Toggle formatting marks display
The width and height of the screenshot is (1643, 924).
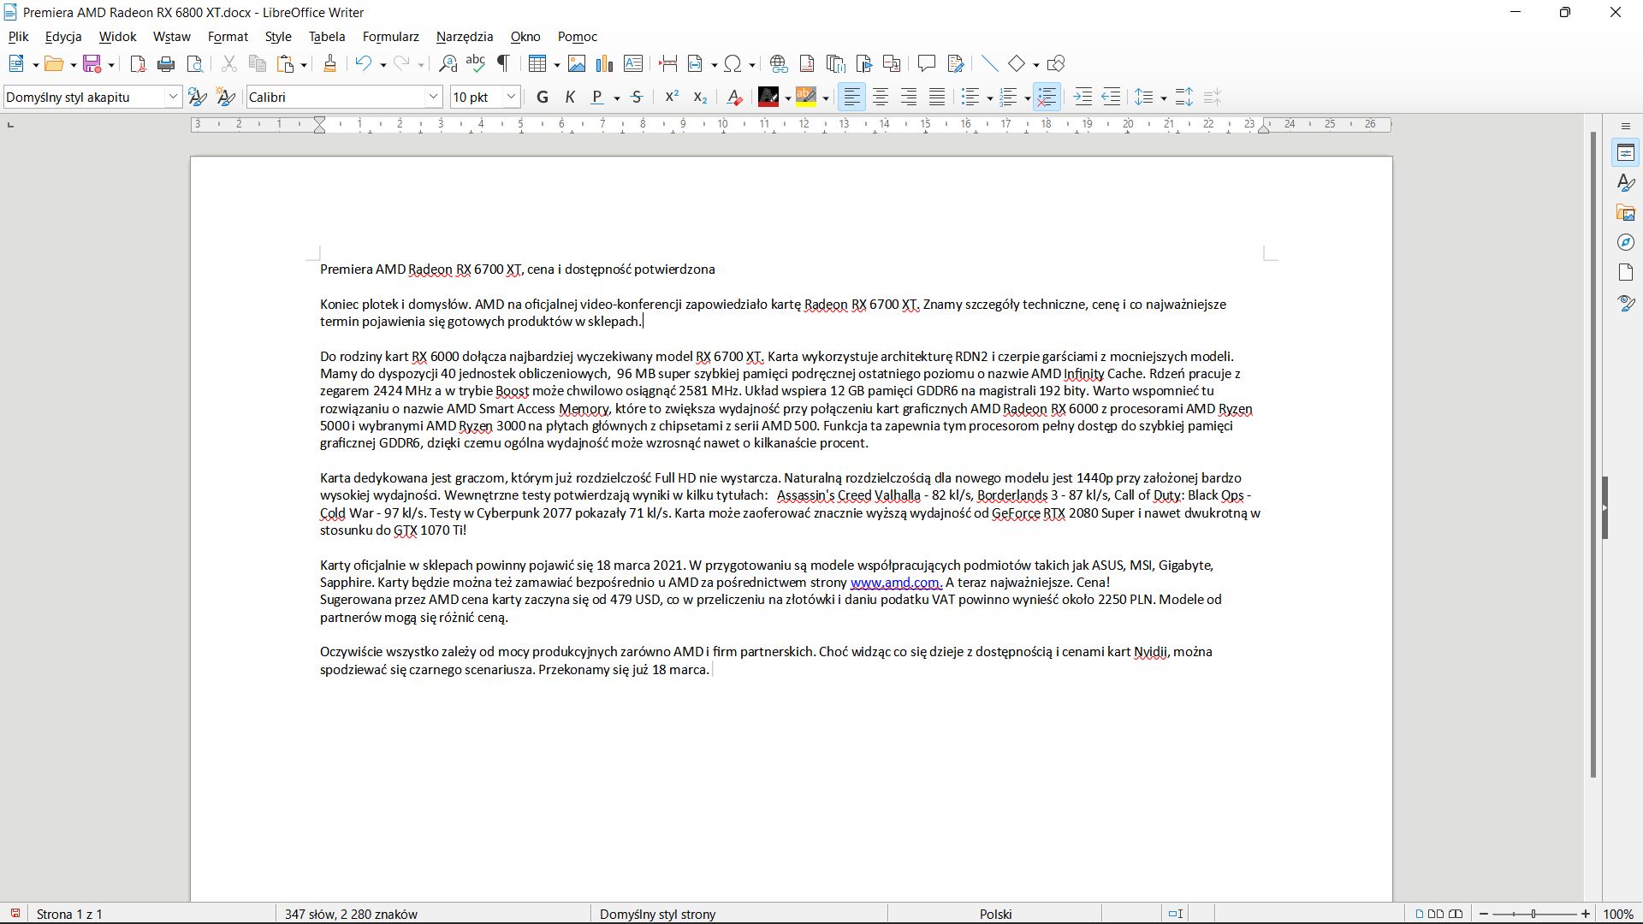504,64
